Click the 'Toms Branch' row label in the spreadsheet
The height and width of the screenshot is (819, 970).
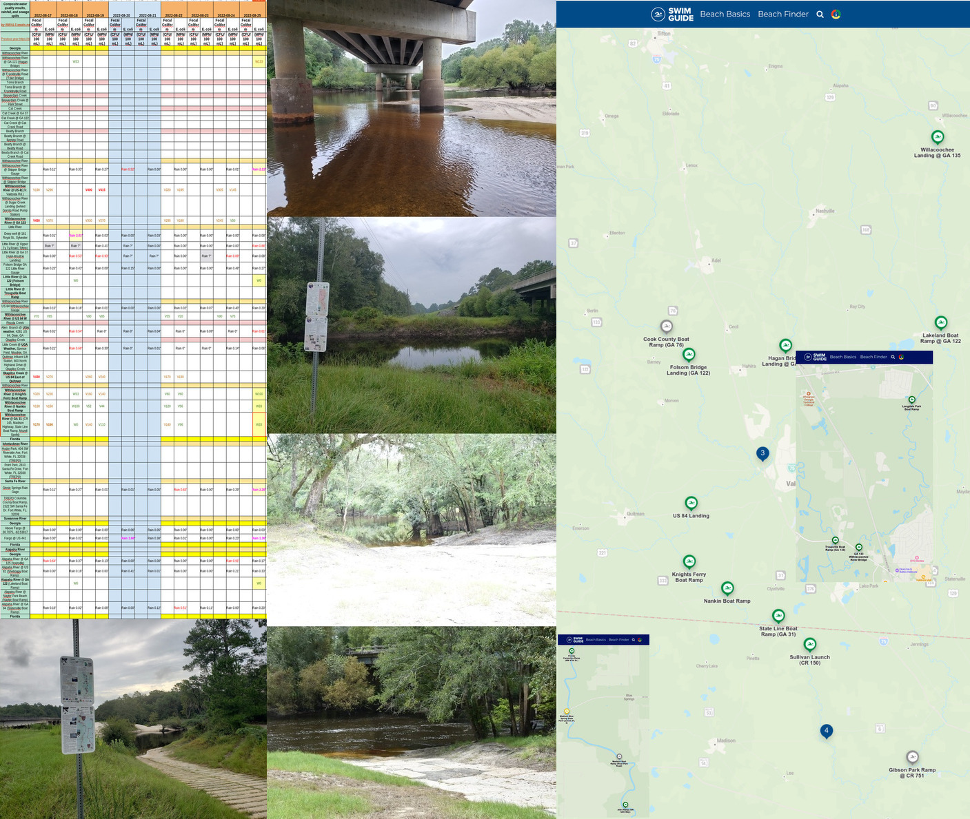click(x=14, y=83)
